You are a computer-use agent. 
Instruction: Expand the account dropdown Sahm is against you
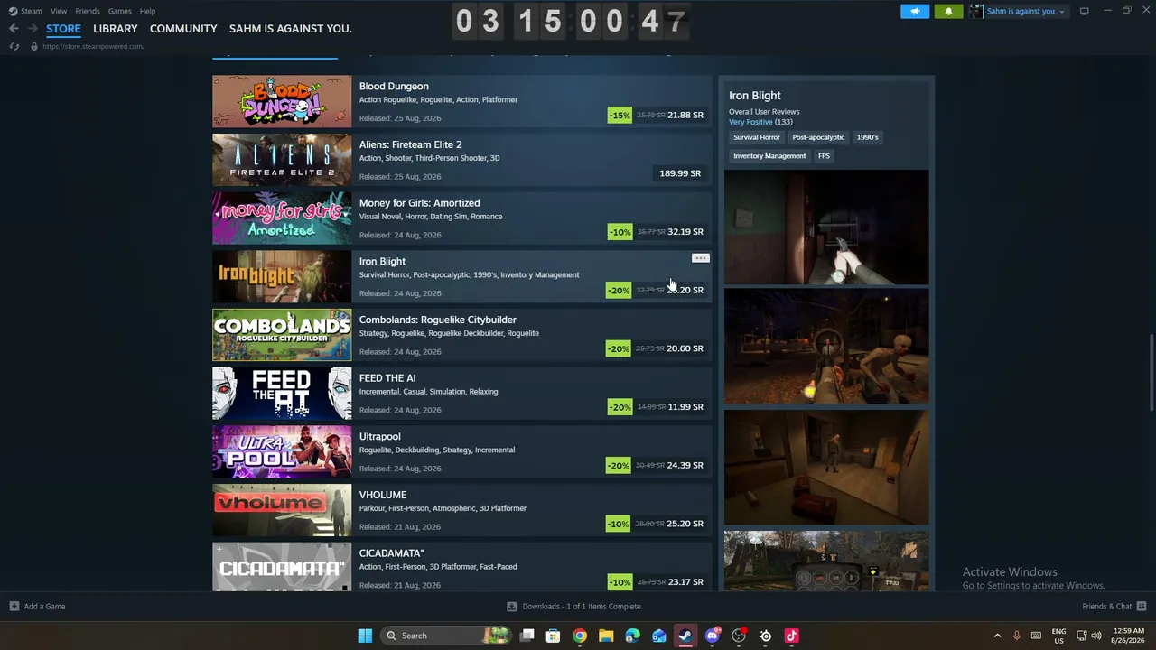tap(1025, 11)
